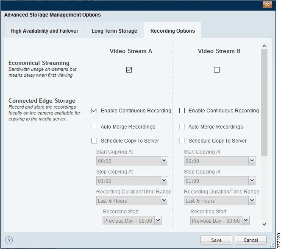Screen dimensions: 281x249
Task: Toggle Stream A Auto-Merge Recordings checkbox
Action: click(x=95, y=127)
